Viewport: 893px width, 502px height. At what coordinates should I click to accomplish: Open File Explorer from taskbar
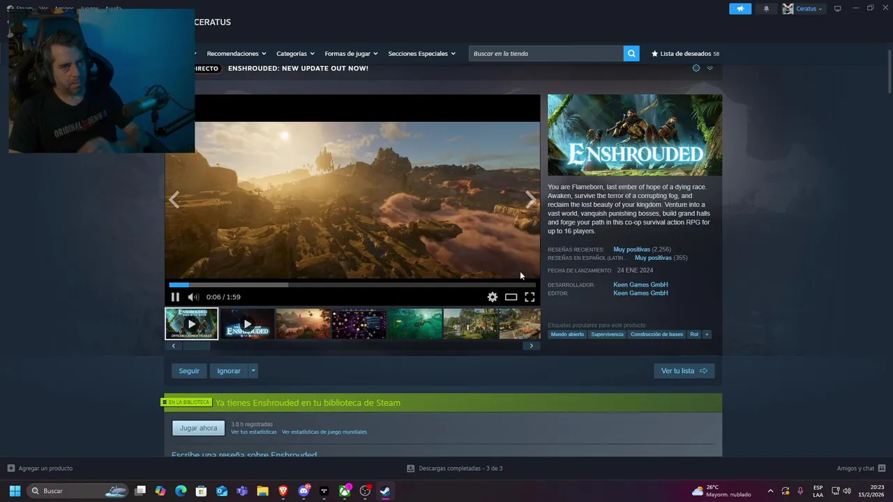[262, 491]
